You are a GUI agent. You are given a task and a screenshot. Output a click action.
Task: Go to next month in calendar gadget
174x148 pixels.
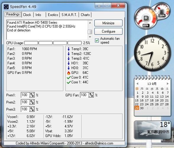pos(167,84)
